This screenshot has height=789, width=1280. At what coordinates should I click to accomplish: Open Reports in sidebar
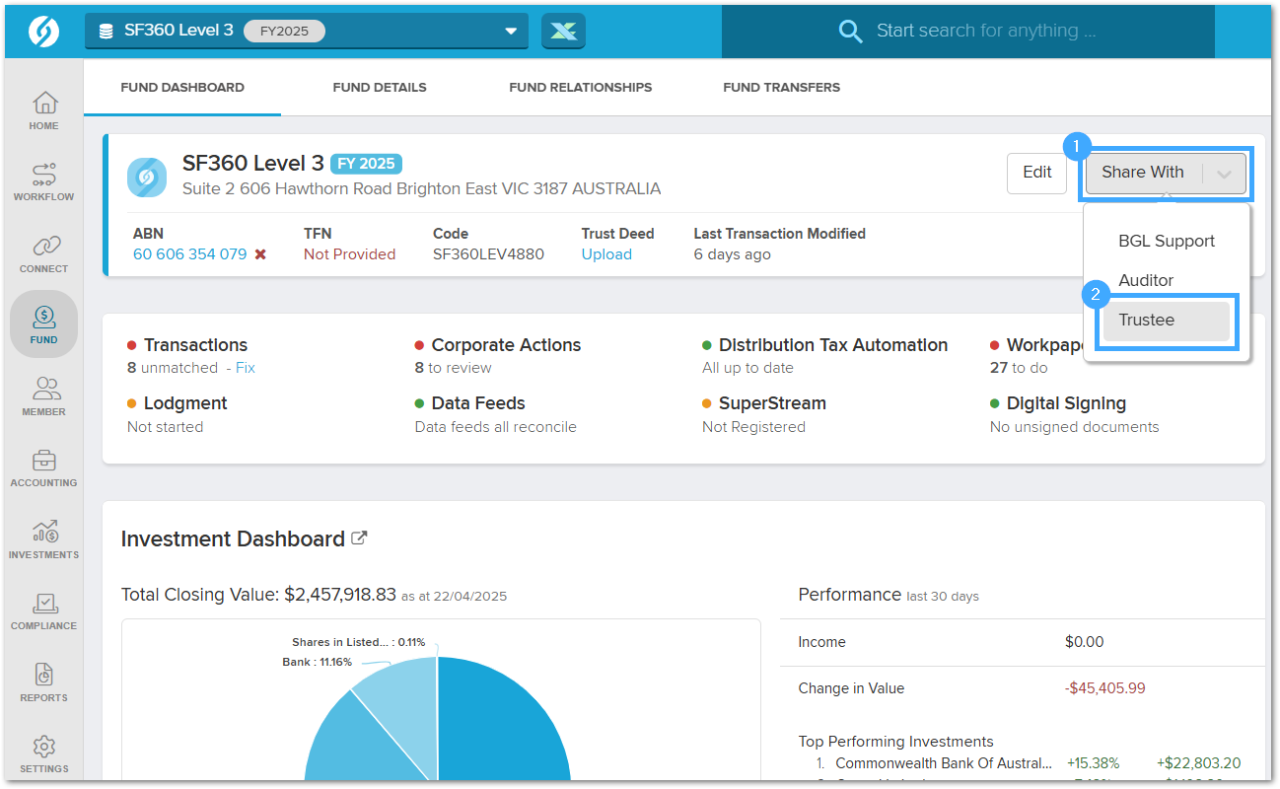[x=44, y=682]
